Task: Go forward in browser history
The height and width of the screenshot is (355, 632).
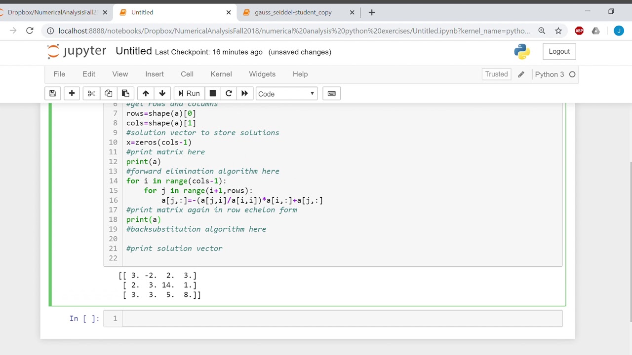Action: point(13,31)
